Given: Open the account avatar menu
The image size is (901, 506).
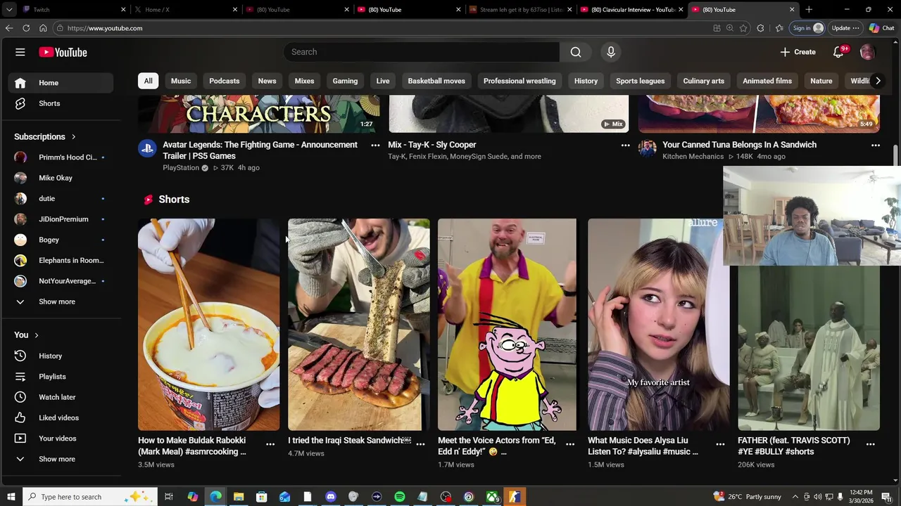Looking at the screenshot, I should [867, 52].
